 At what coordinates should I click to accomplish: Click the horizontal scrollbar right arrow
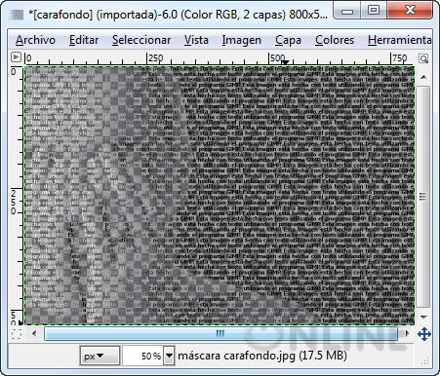tap(406, 333)
